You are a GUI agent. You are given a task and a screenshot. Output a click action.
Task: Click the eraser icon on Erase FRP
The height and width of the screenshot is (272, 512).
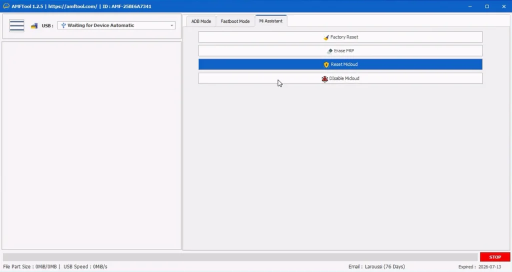pos(329,51)
